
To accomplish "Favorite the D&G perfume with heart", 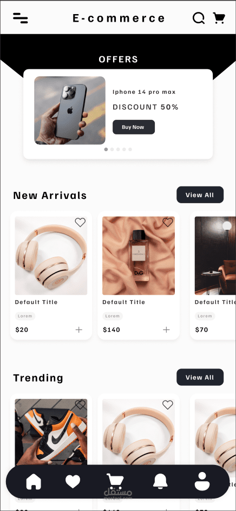I will 168,222.
